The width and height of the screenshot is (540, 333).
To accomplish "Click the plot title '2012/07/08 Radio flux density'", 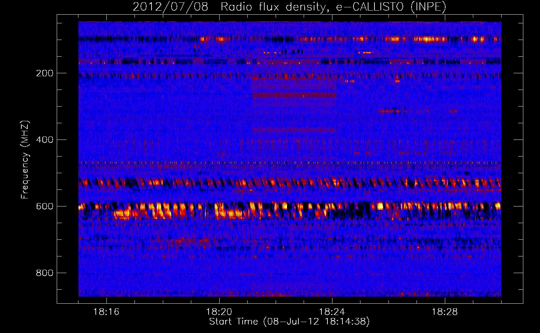I will (290, 7).
